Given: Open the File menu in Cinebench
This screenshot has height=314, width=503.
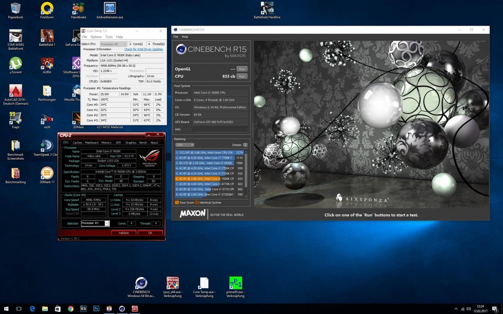Looking at the screenshot, I should point(176,37).
